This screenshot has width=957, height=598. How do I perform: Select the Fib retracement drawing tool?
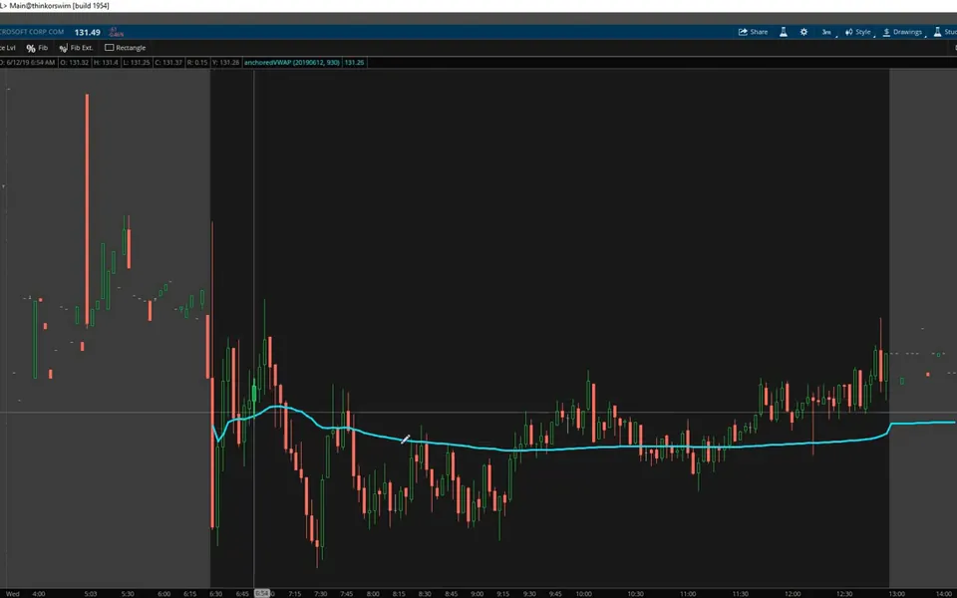coord(37,48)
